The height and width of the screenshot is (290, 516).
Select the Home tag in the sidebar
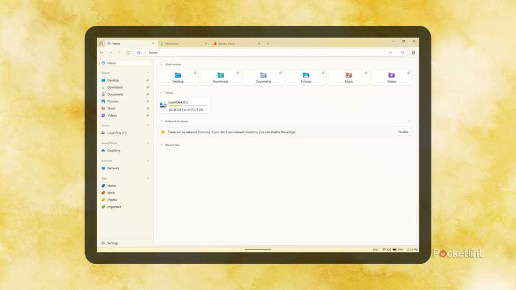point(125,186)
